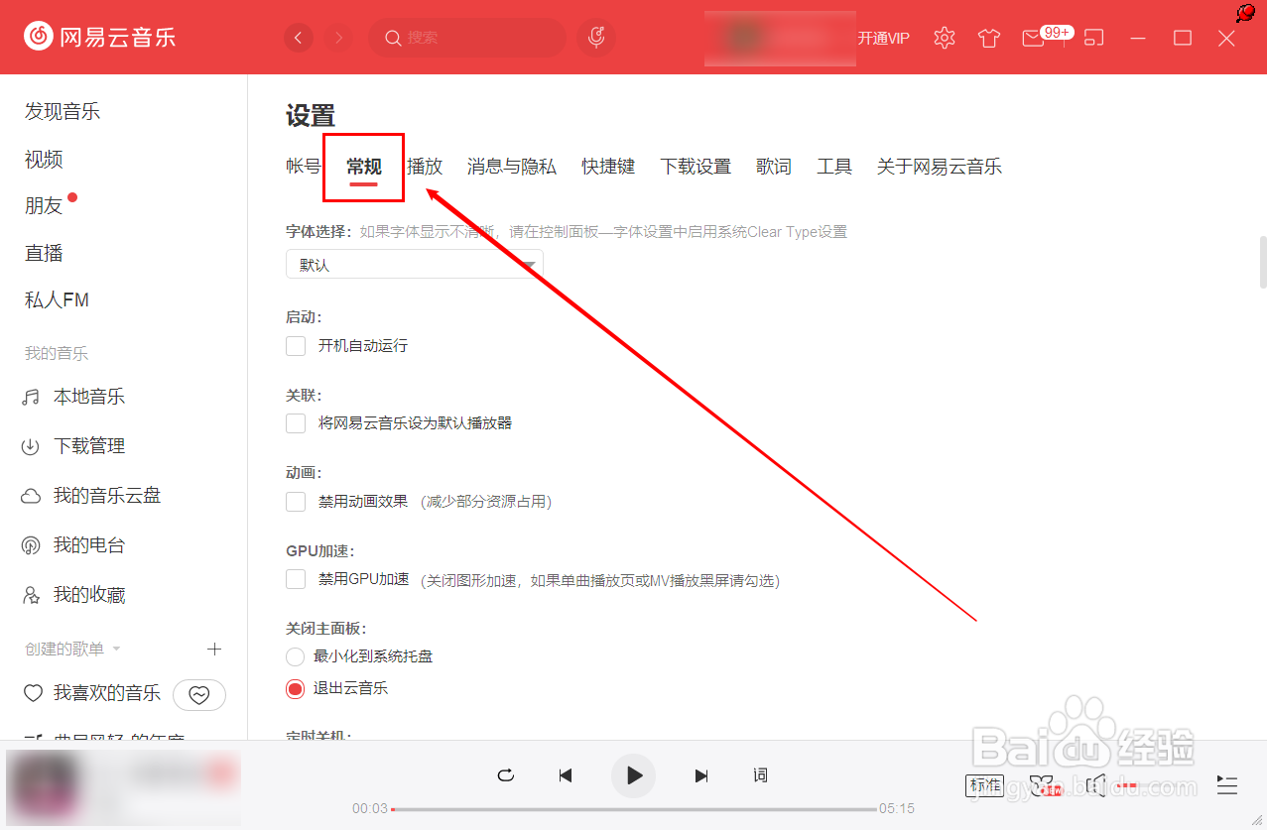The image size is (1267, 830).
Task: Open 关于网易云音乐 tab
Action: tap(940, 167)
